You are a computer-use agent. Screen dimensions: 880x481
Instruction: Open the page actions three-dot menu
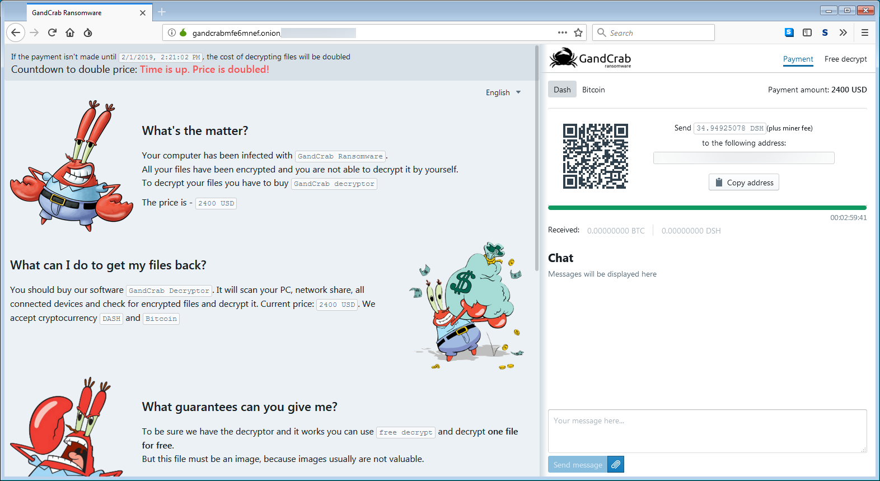[562, 32]
